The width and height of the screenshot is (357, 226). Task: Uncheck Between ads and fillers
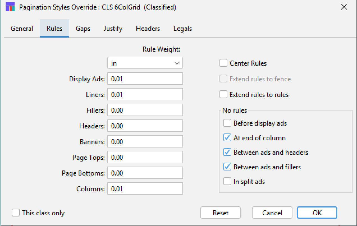pyautogui.click(x=227, y=167)
